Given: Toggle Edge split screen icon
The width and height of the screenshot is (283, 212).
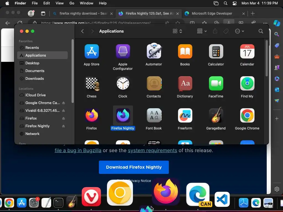Looking at the screenshot, I should click(192, 23).
